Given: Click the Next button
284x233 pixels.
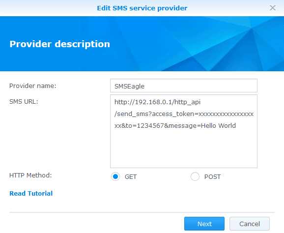Looking at the screenshot, I should pos(204,224).
